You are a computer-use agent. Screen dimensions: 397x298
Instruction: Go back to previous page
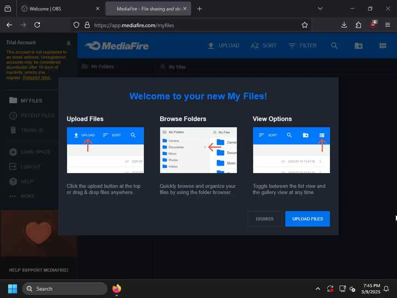click(9, 25)
